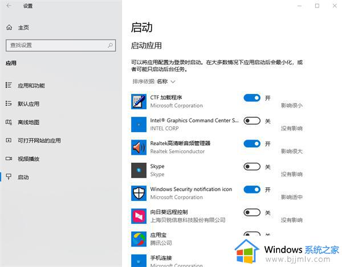Click the INTEL CORP publisher text

(x=165, y=129)
